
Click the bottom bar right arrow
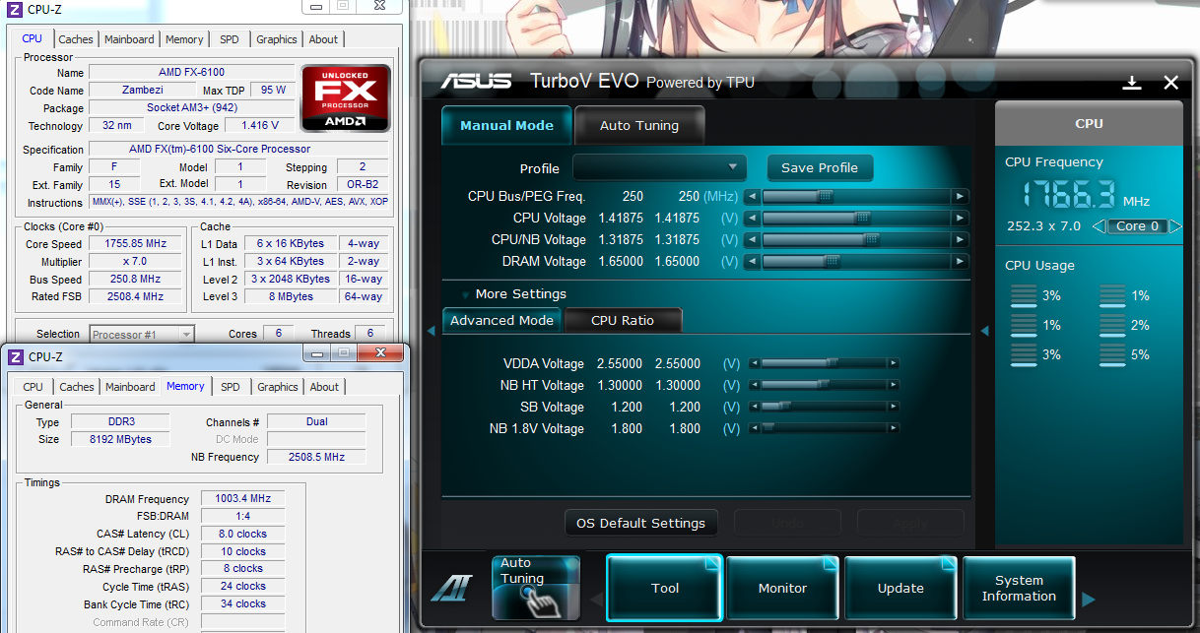[1089, 599]
